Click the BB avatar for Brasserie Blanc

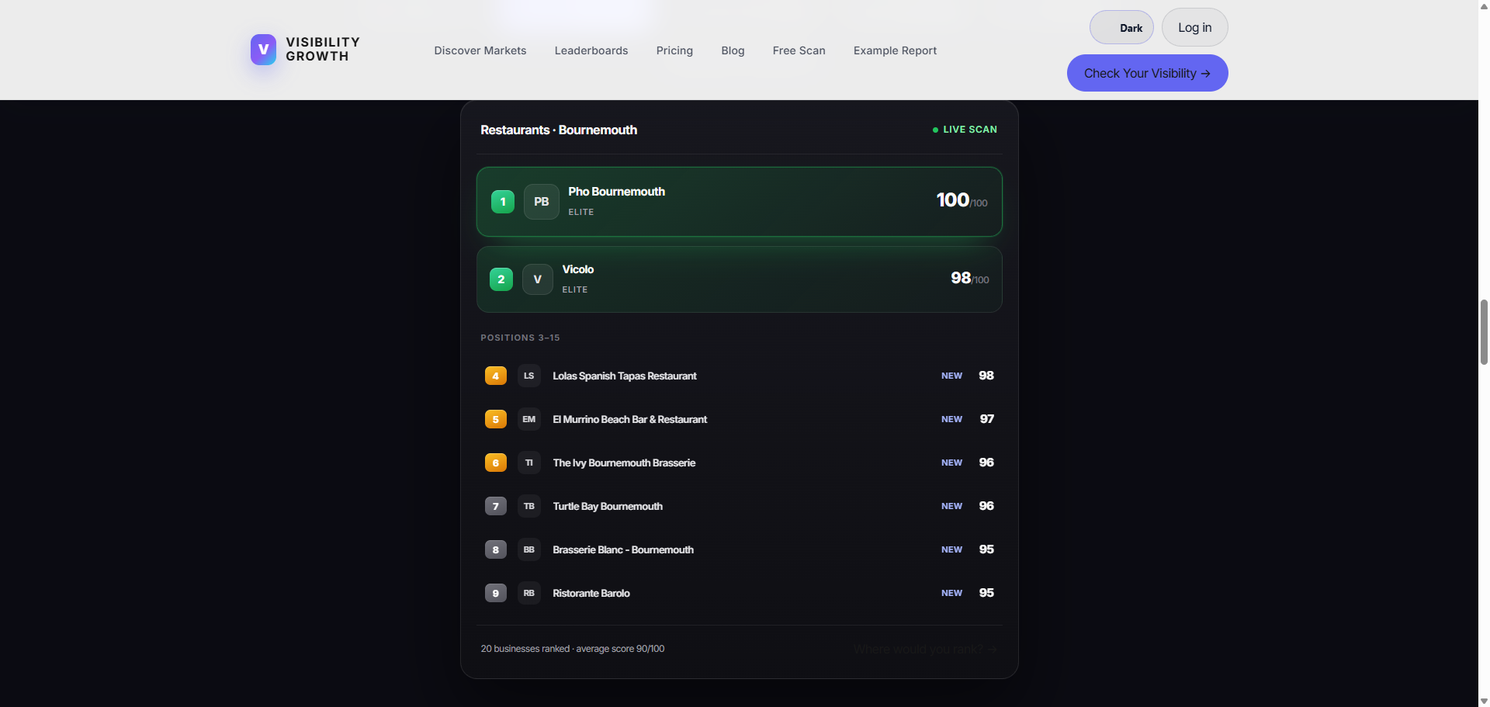(x=529, y=549)
